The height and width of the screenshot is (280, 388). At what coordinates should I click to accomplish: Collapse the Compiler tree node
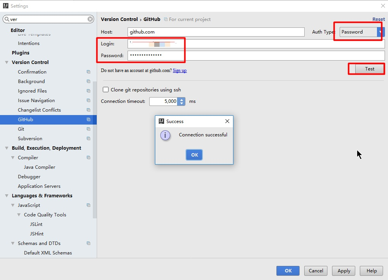coord(13,157)
